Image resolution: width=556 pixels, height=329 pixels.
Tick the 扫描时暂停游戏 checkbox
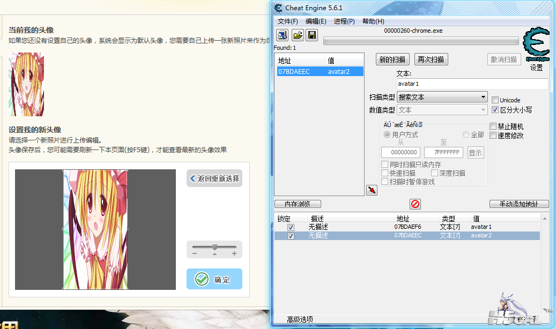pos(385,182)
